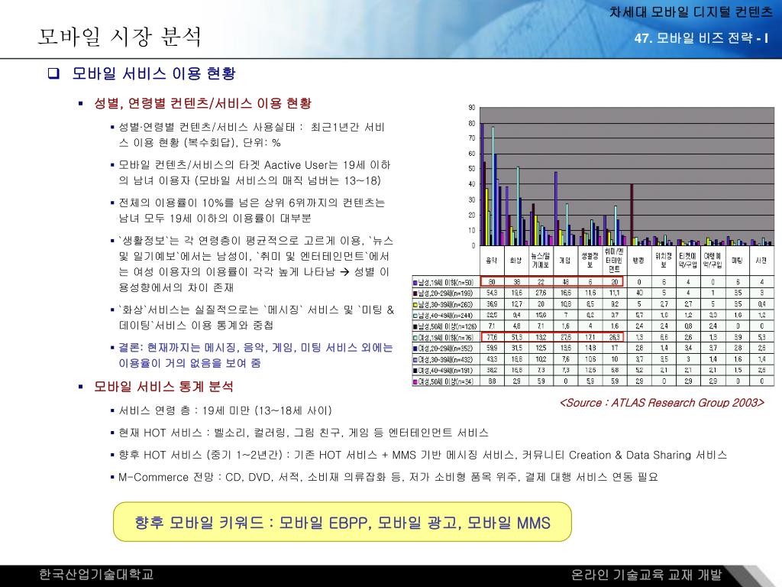
Task: Click the cell '51,3' in 여성,19세 이하 row
Action: (x=517, y=337)
